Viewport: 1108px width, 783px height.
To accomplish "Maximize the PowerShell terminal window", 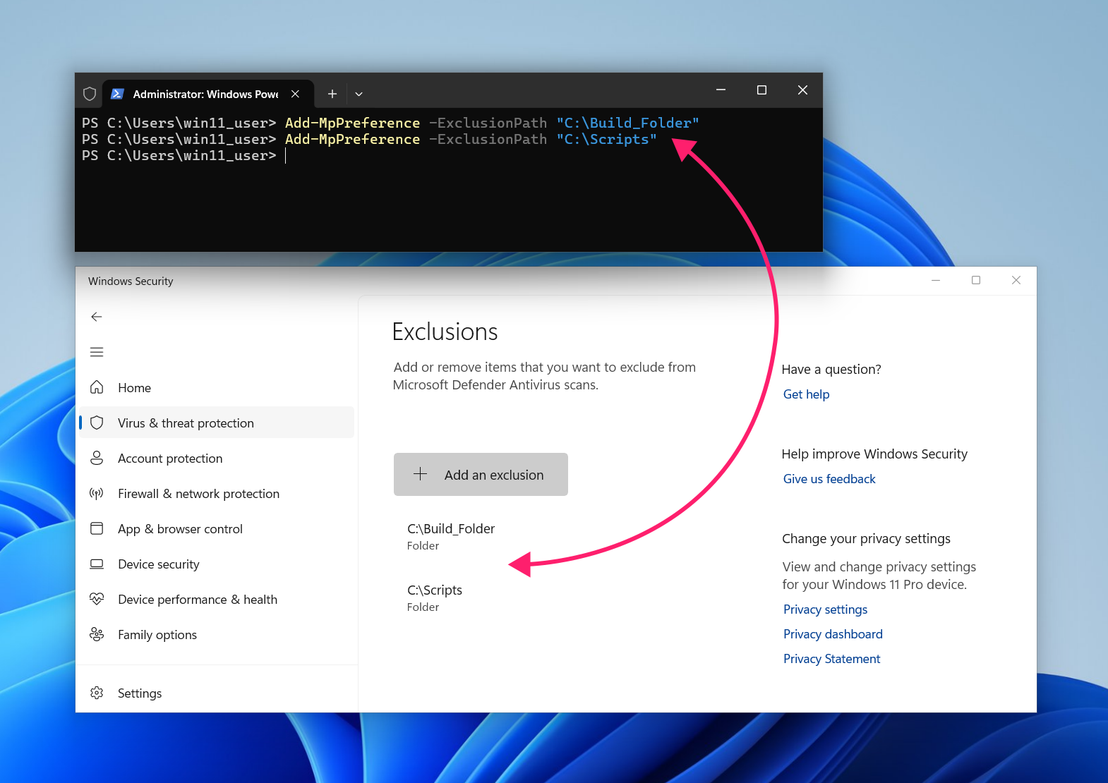I will [x=761, y=90].
